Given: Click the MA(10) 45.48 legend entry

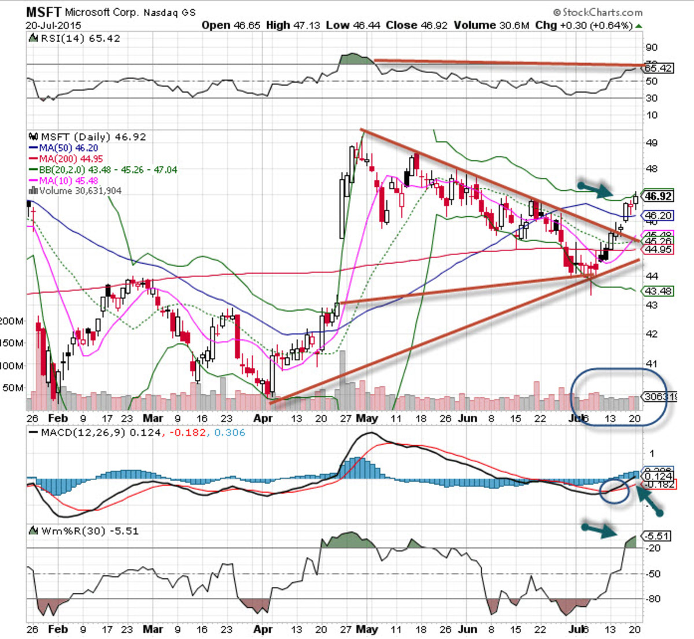Looking at the screenshot, I should pyautogui.click(x=64, y=180).
